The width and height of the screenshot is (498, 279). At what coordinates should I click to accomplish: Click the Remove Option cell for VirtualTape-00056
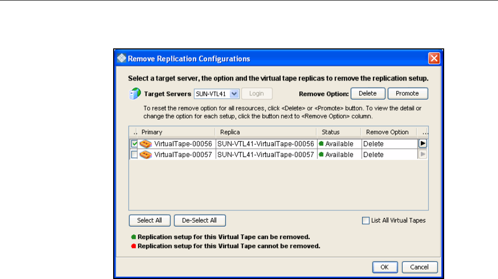tap(389, 144)
